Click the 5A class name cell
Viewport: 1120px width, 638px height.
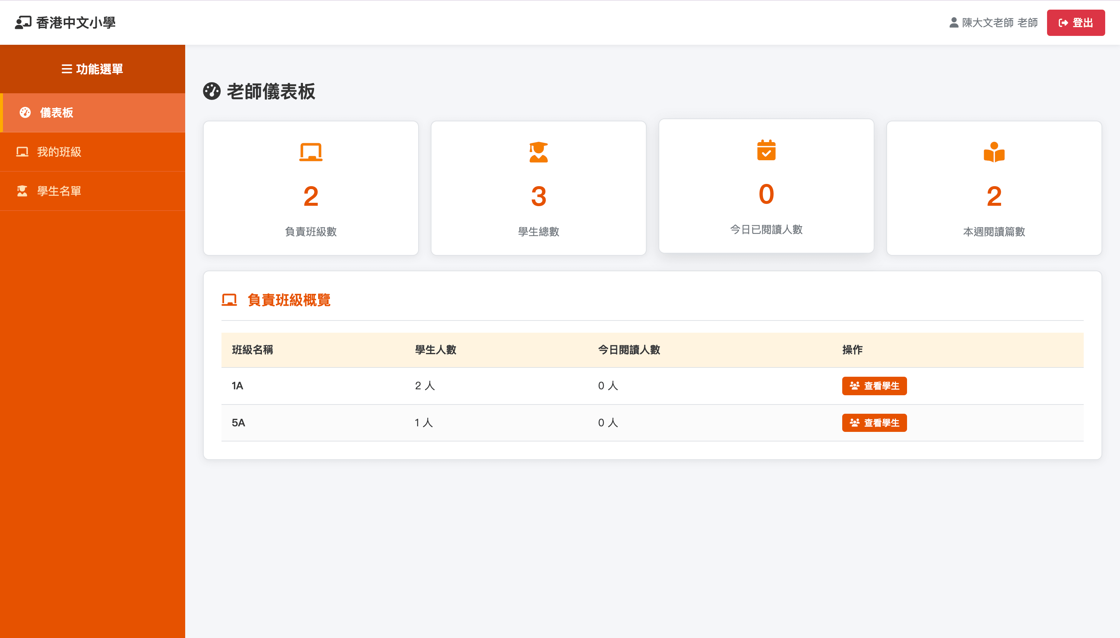tap(238, 423)
